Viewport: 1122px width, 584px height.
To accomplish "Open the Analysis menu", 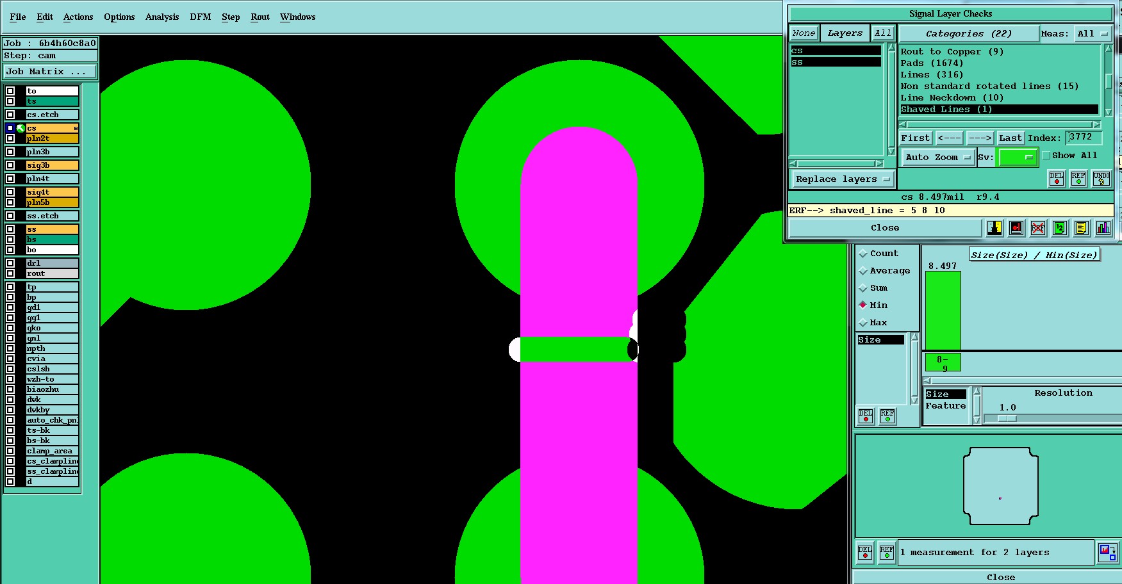I will [x=162, y=17].
